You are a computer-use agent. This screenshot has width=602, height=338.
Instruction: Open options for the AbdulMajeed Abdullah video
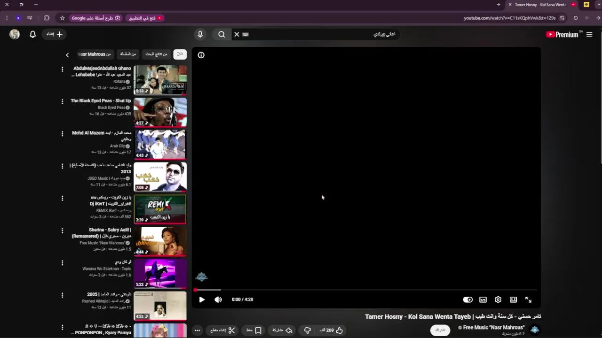click(x=62, y=69)
